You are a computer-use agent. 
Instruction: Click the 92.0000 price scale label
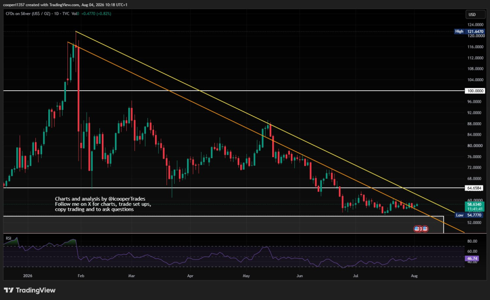[475, 113]
